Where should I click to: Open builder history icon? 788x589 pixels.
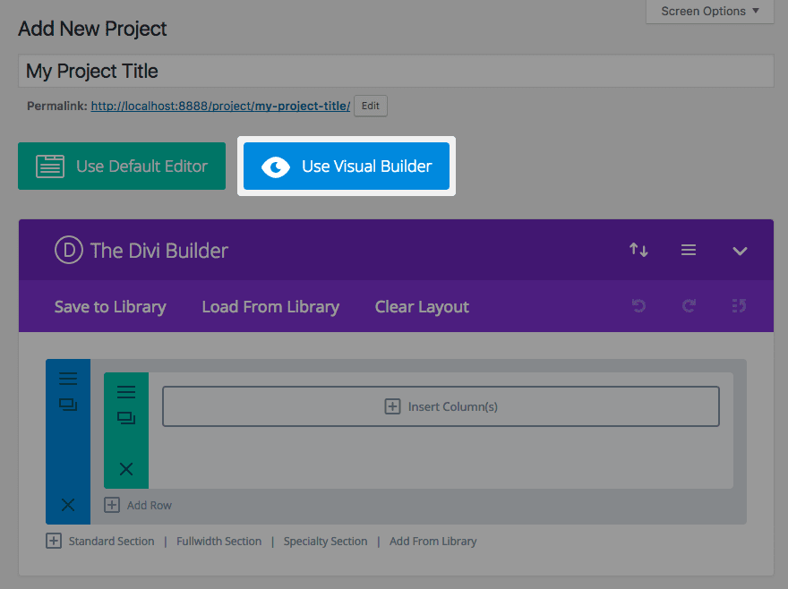pyautogui.click(x=739, y=306)
